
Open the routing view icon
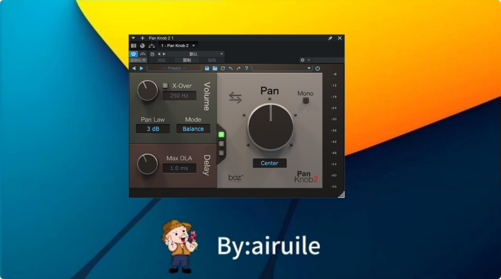click(x=152, y=45)
